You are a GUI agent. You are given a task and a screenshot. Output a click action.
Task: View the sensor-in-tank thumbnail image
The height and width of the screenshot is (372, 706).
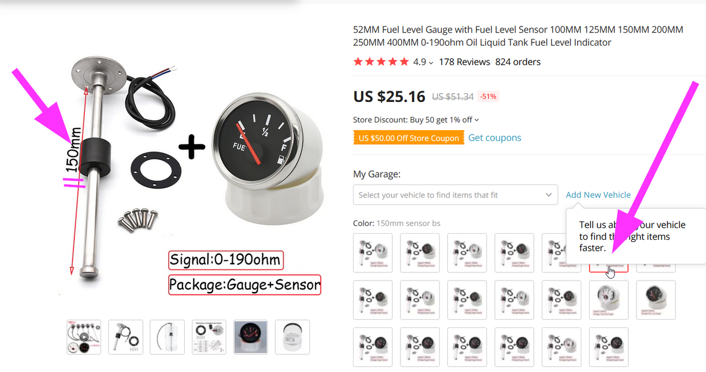(167, 337)
